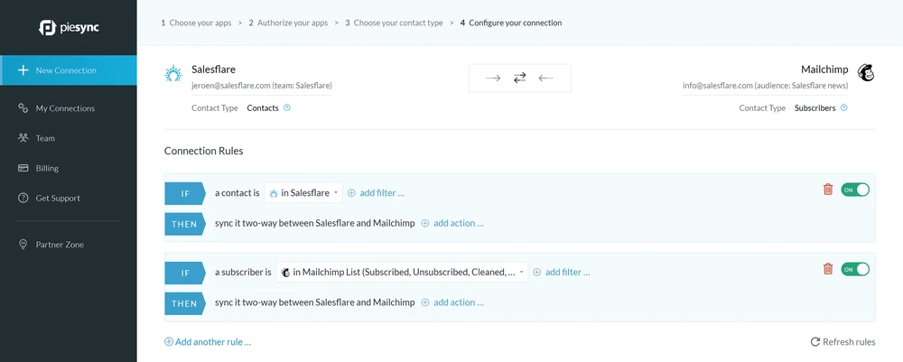Click help icon next to Contacts type
The width and height of the screenshot is (903, 362).
click(x=287, y=107)
